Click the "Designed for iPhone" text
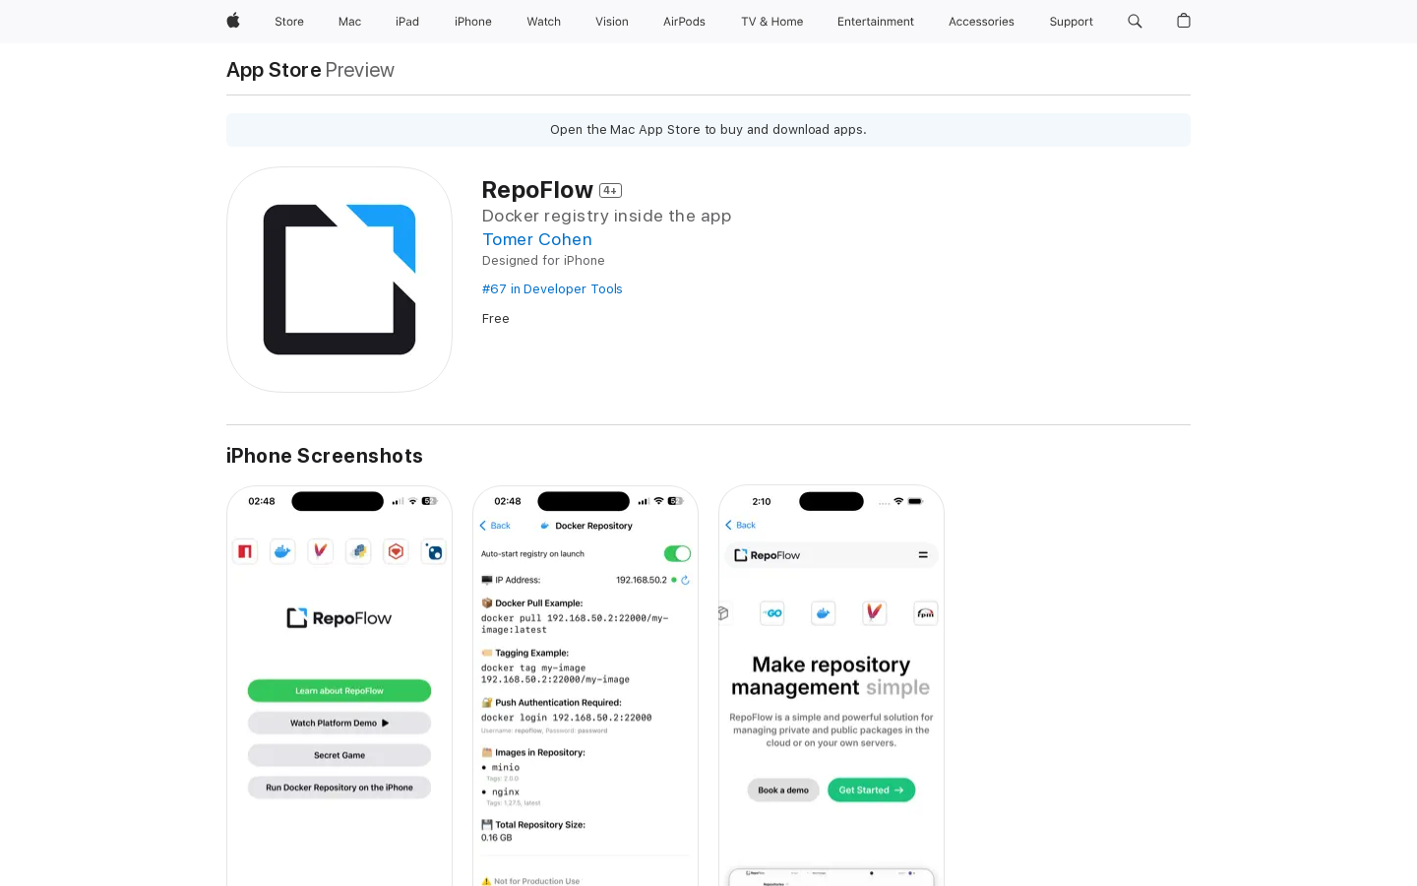Image resolution: width=1417 pixels, height=886 pixels. click(x=543, y=261)
